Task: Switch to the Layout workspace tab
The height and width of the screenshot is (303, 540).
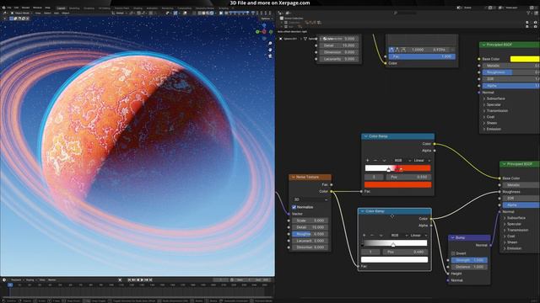Action: point(61,8)
